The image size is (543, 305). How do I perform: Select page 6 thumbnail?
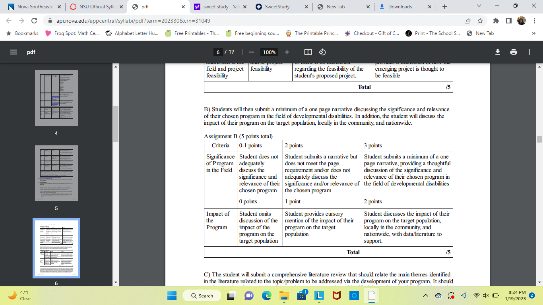coord(56,248)
